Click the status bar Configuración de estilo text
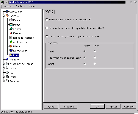Viewport: 138px width, 114px height. 16,112
